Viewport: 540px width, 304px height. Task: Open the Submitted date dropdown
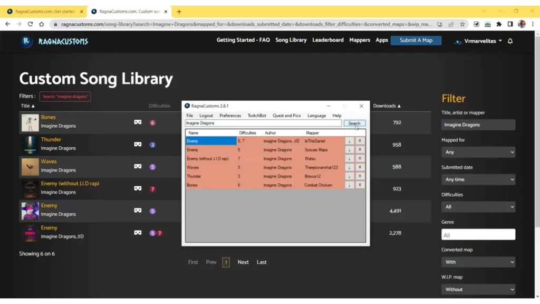point(478,179)
